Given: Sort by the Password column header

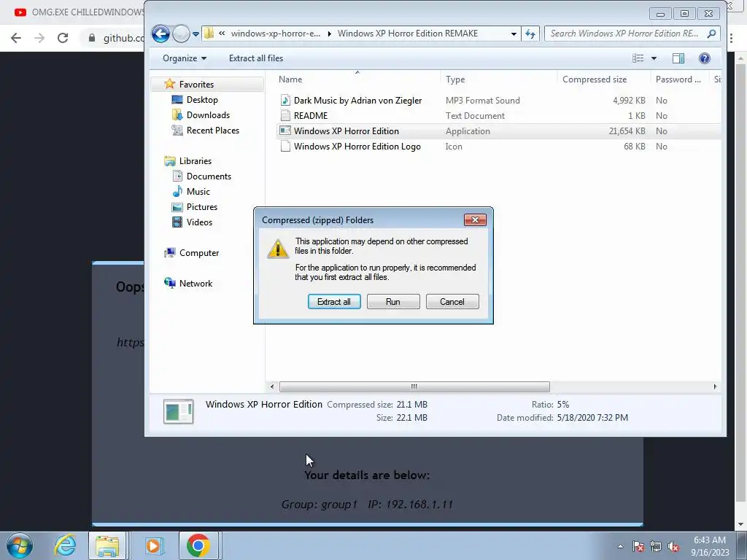Looking at the screenshot, I should tap(680, 79).
